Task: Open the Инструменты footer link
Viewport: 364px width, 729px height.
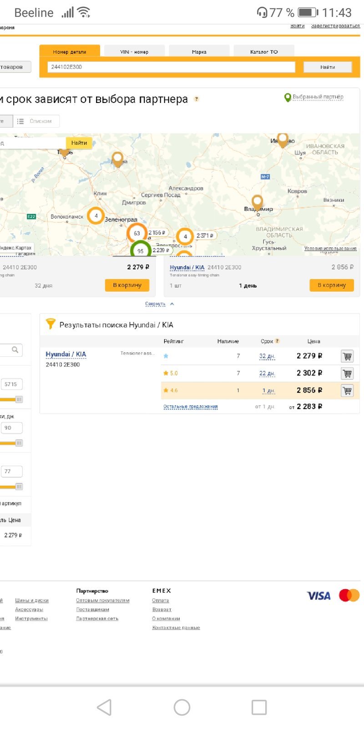Action: pos(31,619)
